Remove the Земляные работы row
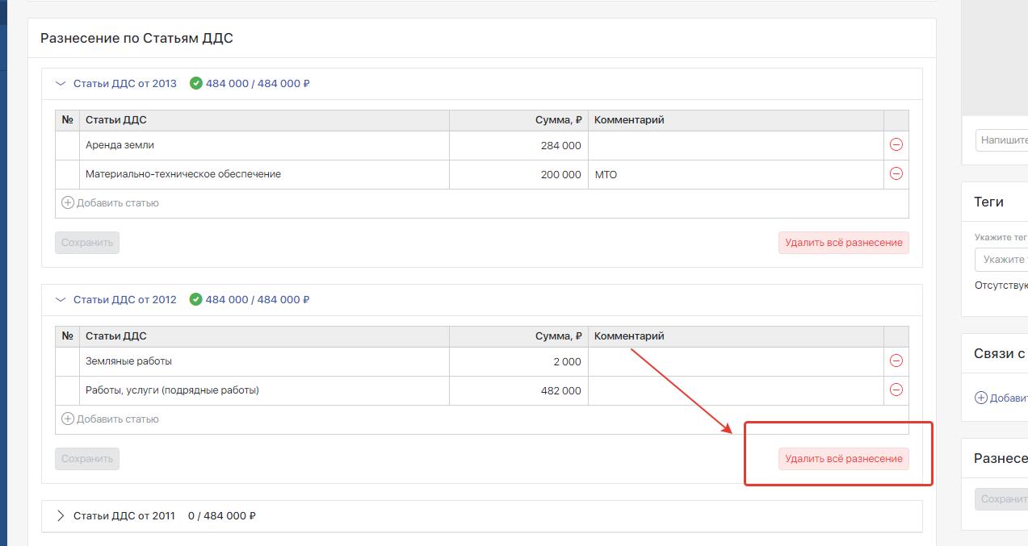This screenshot has width=1028, height=546. coord(896,361)
